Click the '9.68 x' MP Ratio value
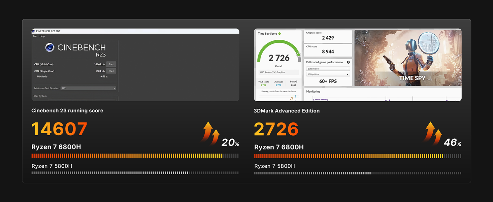Screen dimensions: 493x202 tap(104, 77)
